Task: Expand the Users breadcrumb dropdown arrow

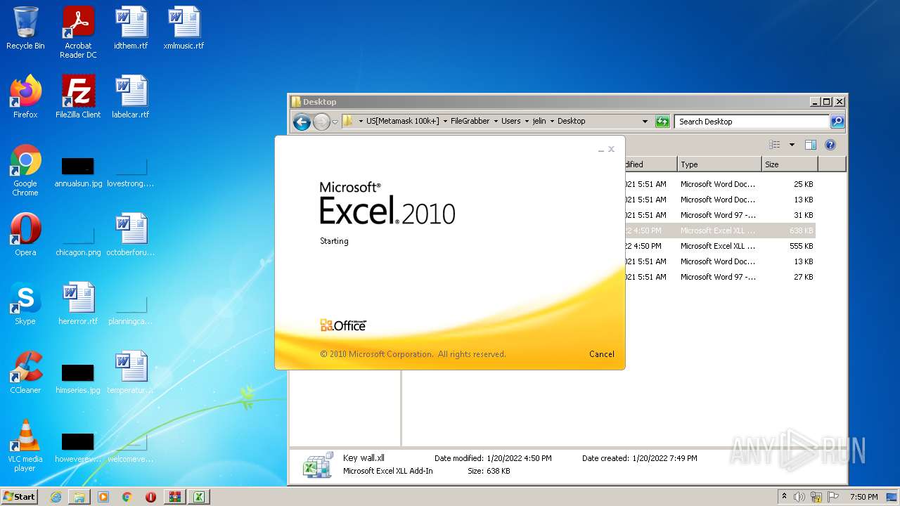Action: tap(527, 121)
